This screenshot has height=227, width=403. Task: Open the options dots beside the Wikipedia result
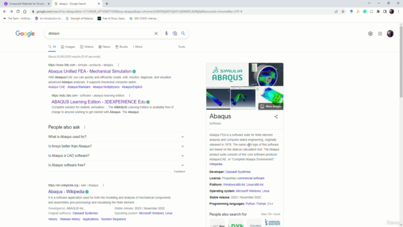click(x=103, y=185)
